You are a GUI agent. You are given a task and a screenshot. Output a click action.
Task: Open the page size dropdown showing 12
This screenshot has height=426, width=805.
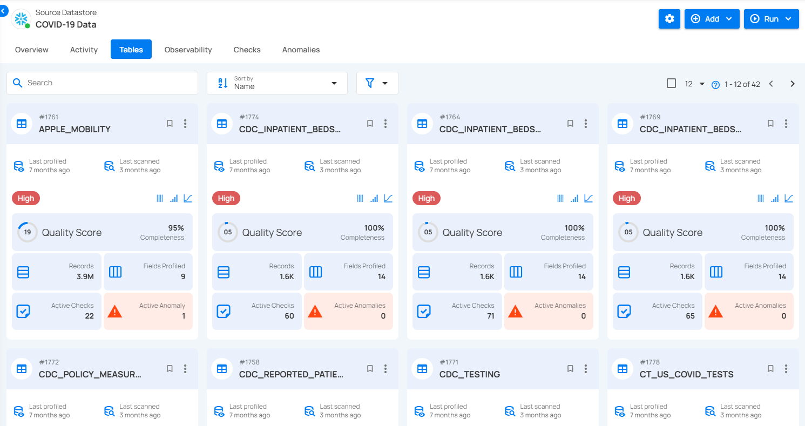coord(695,84)
